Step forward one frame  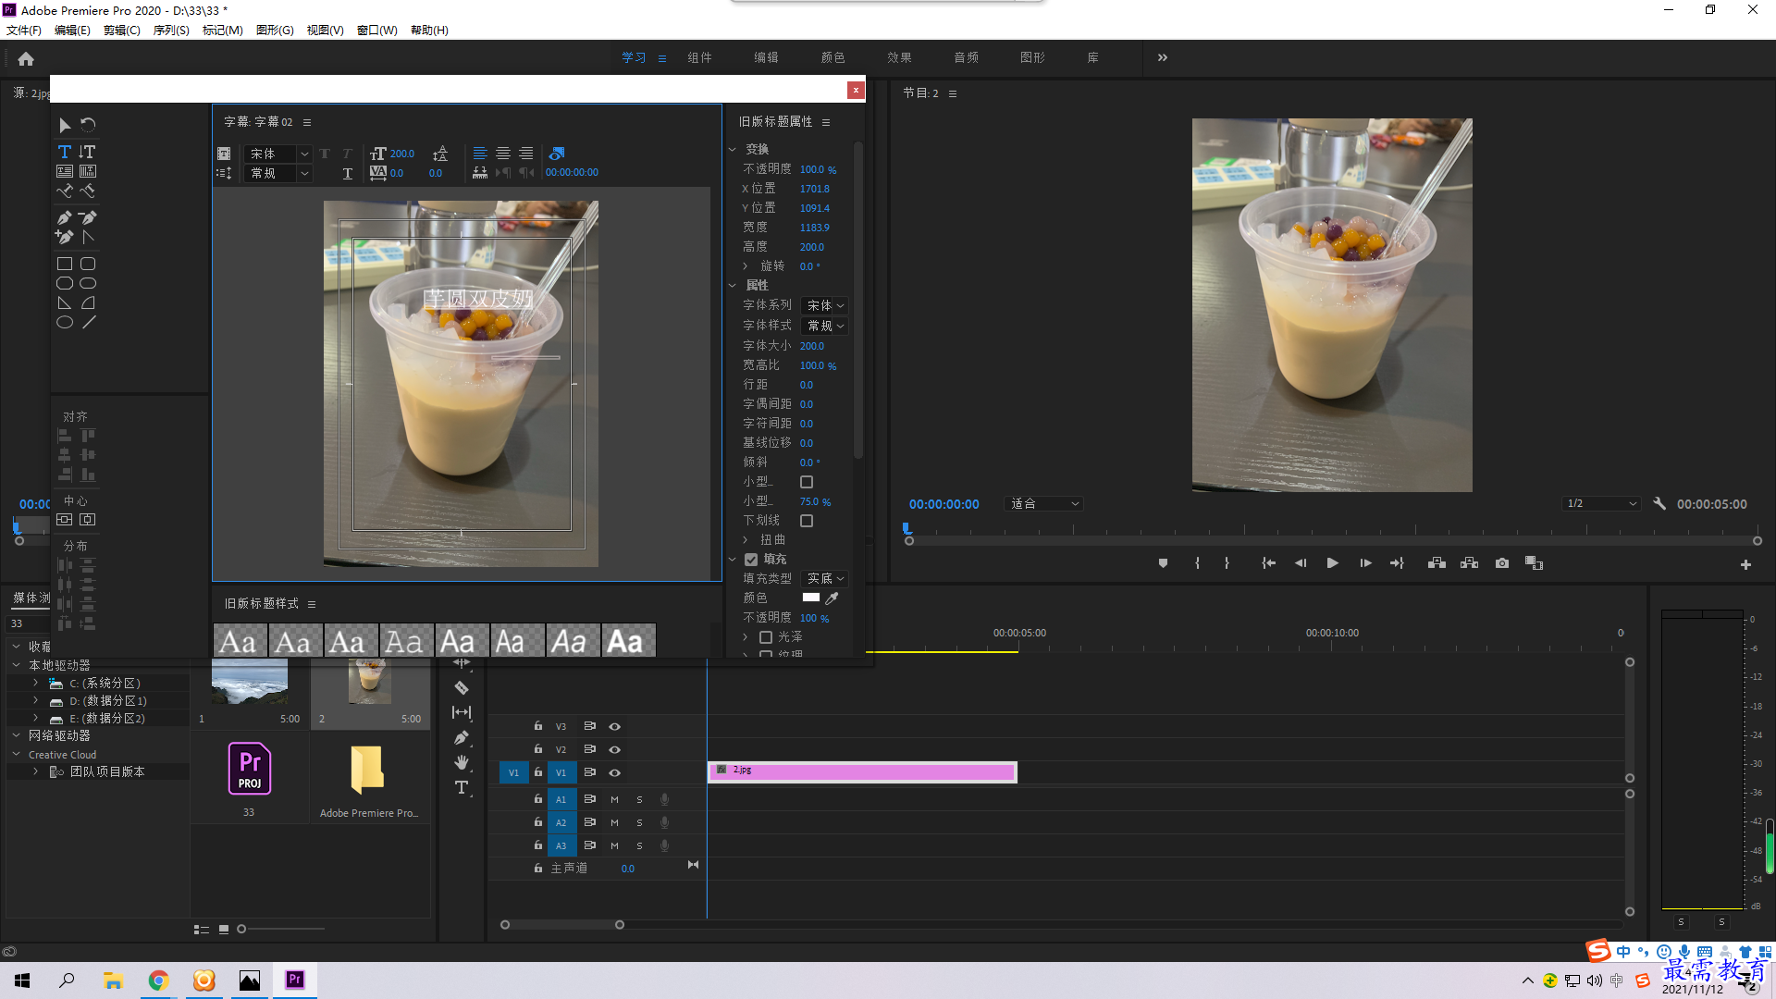1365,563
